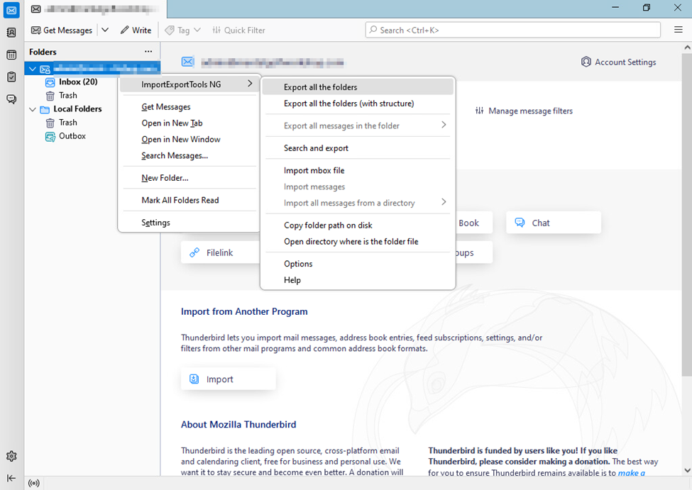Click the Chat button
Screen dimensions: 692x490
click(554, 223)
